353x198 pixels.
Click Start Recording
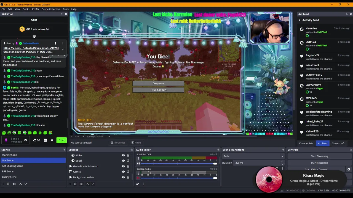(319, 163)
